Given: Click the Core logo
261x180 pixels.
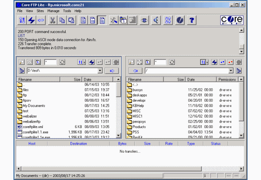Looking at the screenshot, I should [232, 20].
